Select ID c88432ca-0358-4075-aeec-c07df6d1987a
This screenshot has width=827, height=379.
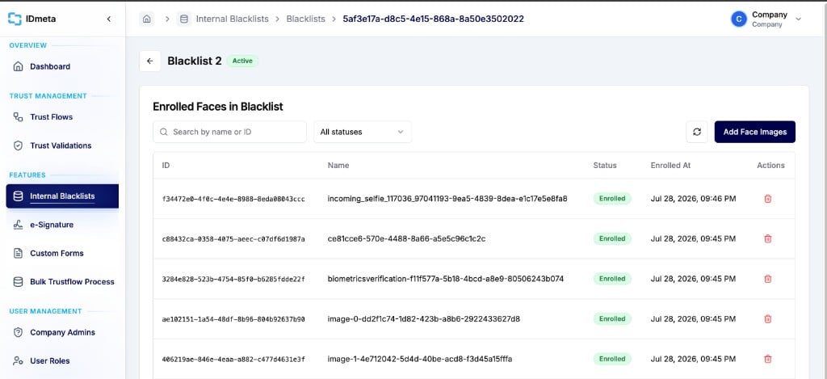point(233,238)
